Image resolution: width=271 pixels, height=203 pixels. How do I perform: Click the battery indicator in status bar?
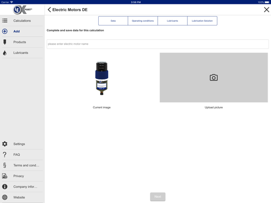tap(267, 2)
